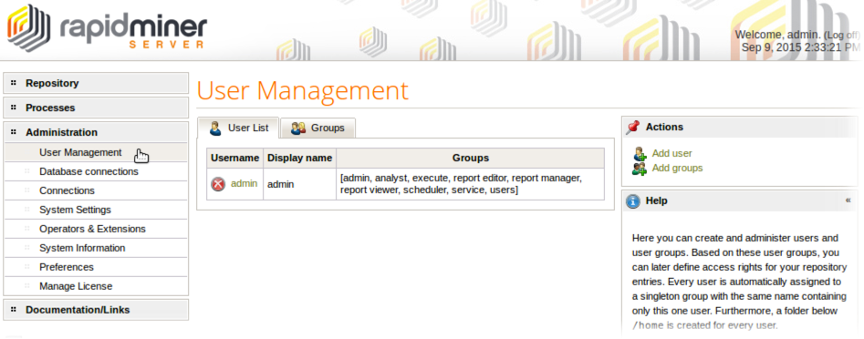
Task: Open Database connections in the sidebar
Action: click(x=88, y=171)
